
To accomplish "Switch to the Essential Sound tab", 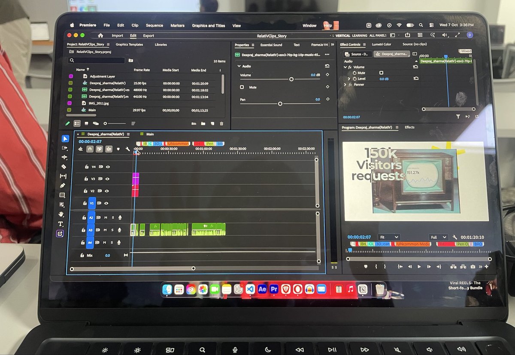I will click(x=271, y=45).
